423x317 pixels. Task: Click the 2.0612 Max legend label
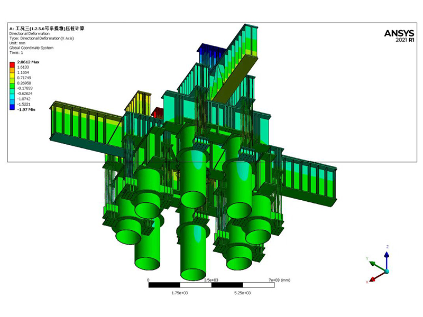(29, 62)
